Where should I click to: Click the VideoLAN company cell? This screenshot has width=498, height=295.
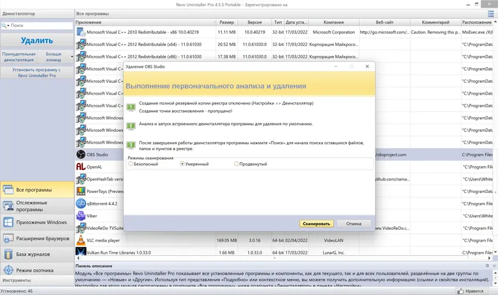click(334, 240)
